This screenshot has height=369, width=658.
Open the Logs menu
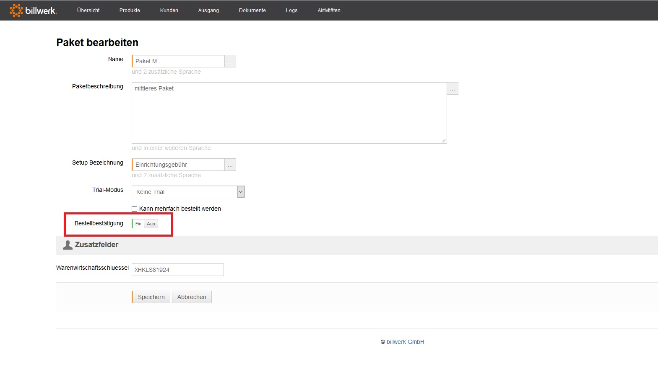[291, 10]
